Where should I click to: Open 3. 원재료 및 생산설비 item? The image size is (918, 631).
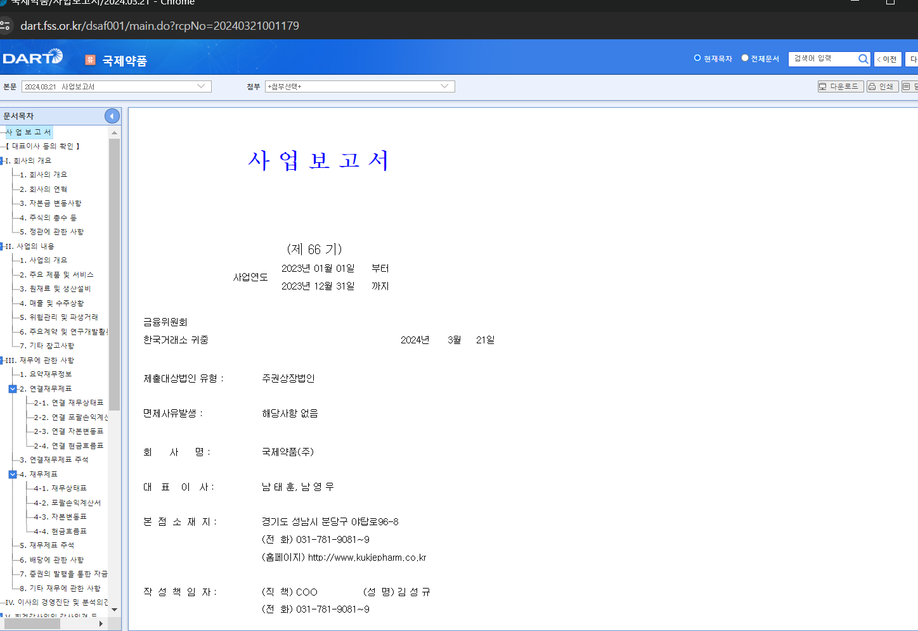tap(55, 289)
